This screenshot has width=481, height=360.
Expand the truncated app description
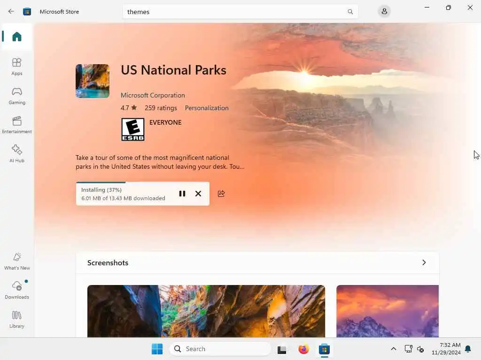(x=160, y=162)
